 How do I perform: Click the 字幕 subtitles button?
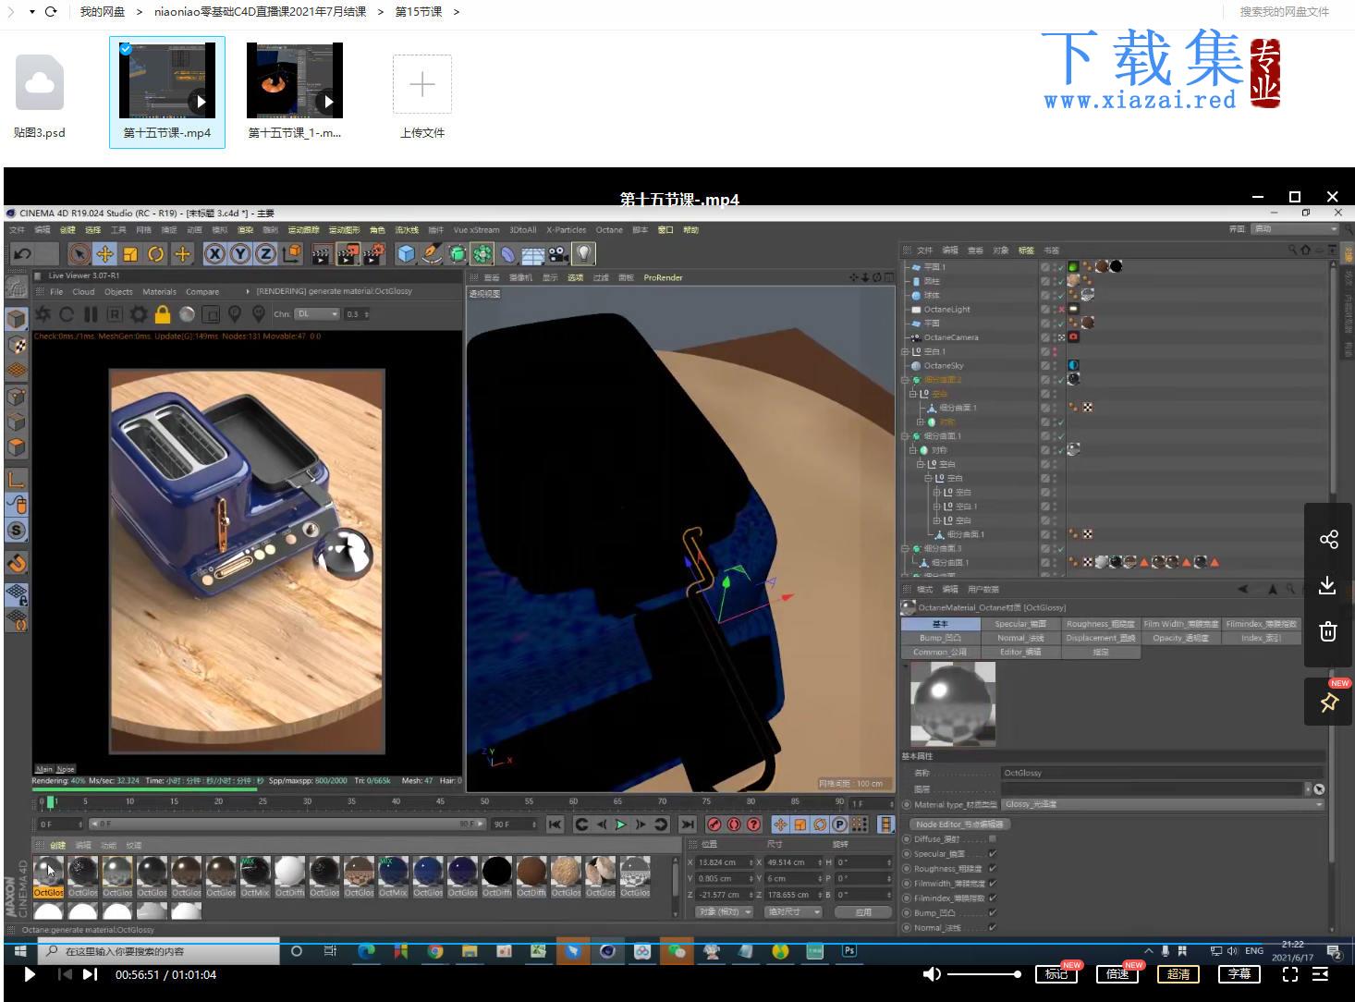[x=1239, y=974]
